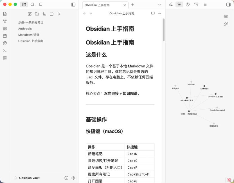Open note more options menu
Viewport: 234px width, 183px height.
(159, 14)
